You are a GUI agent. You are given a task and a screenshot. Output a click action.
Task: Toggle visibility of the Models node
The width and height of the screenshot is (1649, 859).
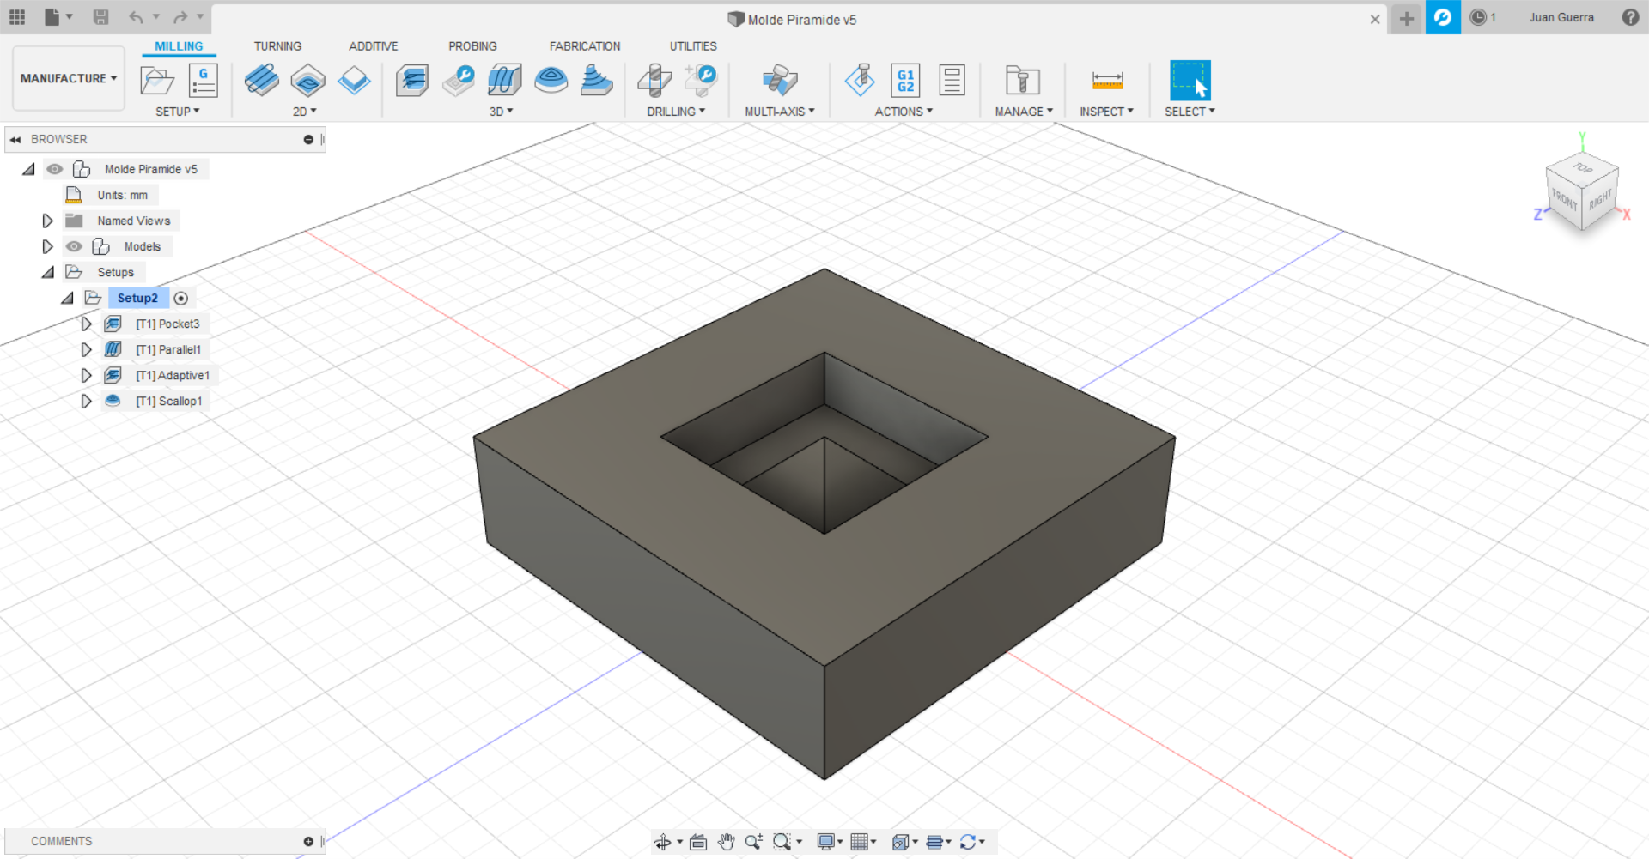(x=75, y=246)
